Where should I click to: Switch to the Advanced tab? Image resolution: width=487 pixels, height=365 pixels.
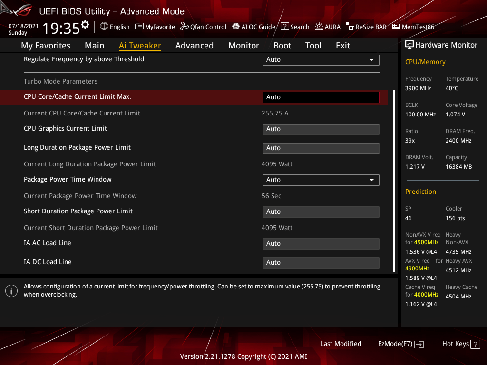pos(195,45)
